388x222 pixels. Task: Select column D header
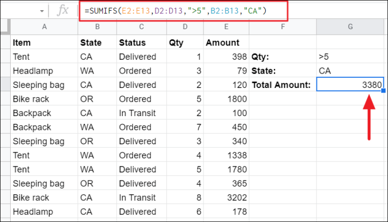point(184,27)
